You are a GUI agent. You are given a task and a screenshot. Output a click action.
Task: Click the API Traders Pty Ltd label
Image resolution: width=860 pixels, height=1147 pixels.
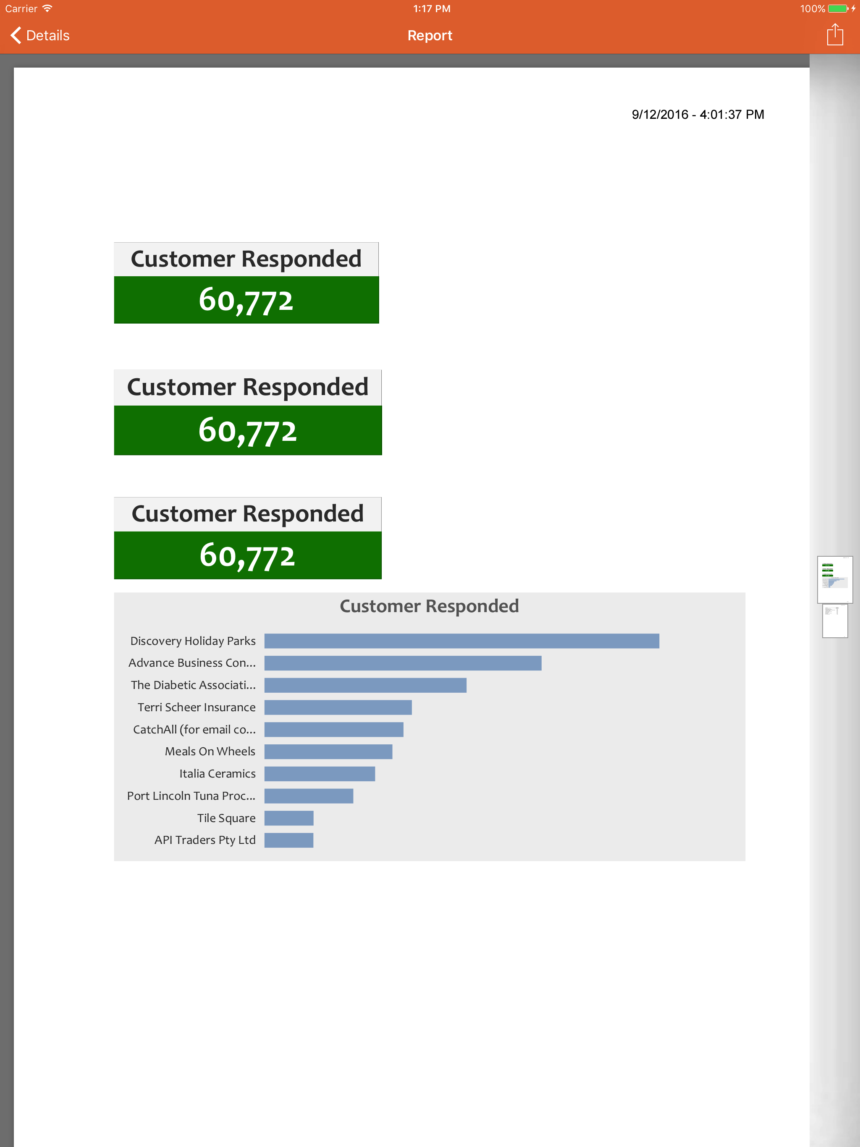[205, 840]
